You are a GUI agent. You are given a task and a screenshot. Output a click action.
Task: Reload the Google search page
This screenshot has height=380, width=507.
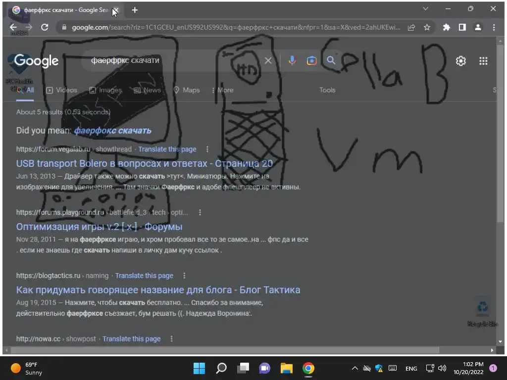point(45,28)
